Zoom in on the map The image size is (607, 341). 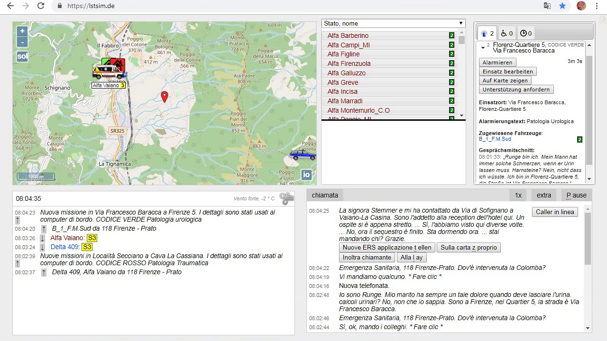click(22, 31)
